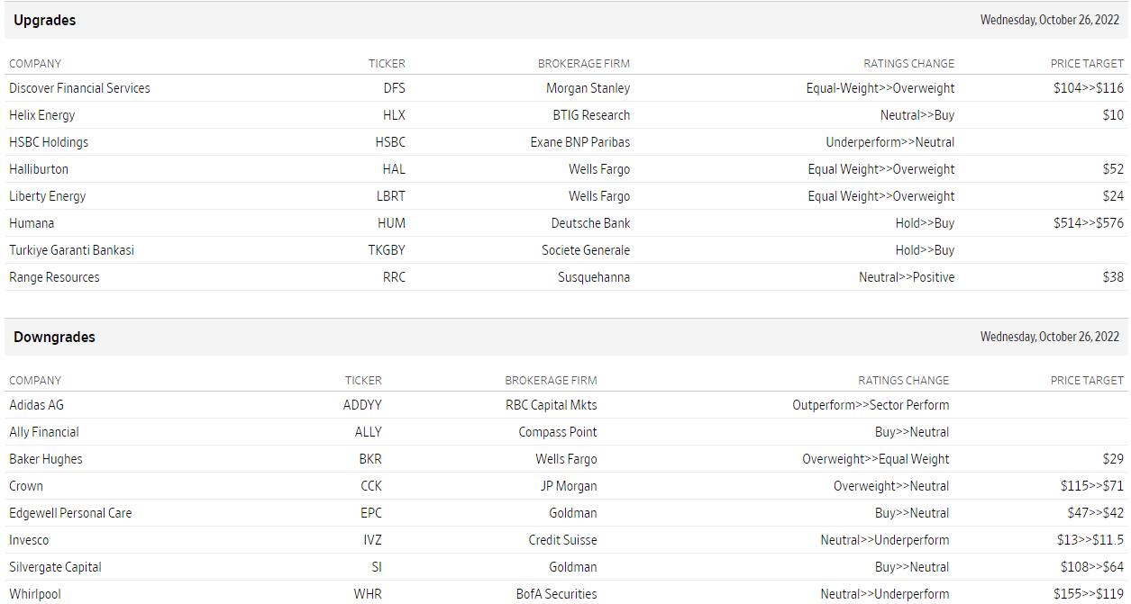Click the HAL ticker symbol

[x=394, y=169]
